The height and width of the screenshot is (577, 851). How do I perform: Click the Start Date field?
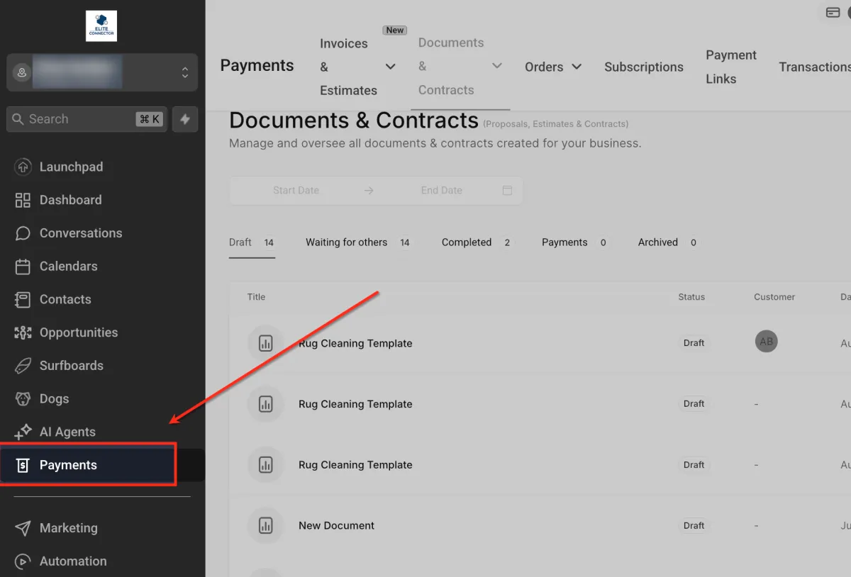click(x=296, y=191)
